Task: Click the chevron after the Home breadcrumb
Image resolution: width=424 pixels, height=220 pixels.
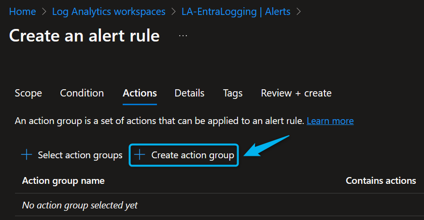Action: click(44, 11)
